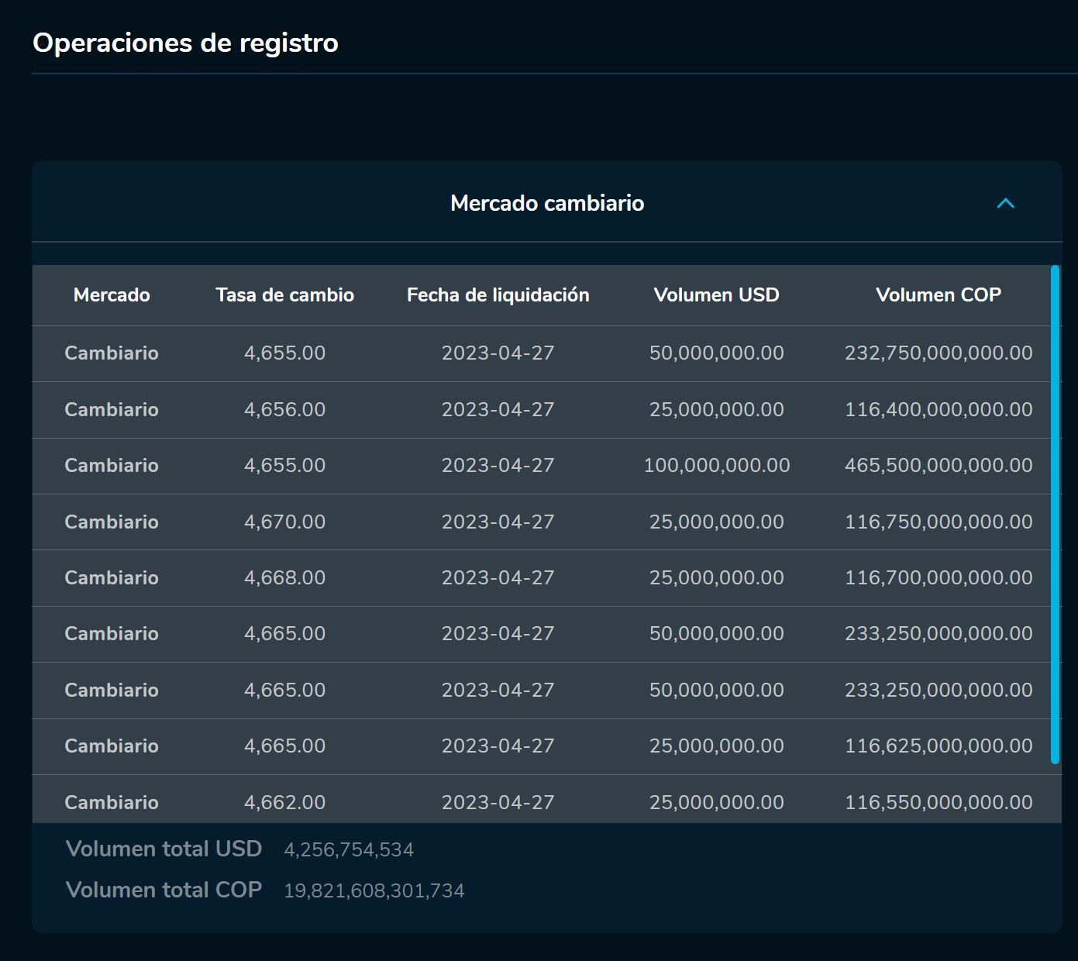Viewport: 1078px width, 961px height.
Task: Select the 465,500,000,000.00 COP volume cell
Action: pyautogui.click(x=938, y=466)
